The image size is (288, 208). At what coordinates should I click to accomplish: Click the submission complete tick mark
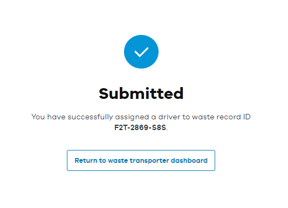[x=141, y=52]
